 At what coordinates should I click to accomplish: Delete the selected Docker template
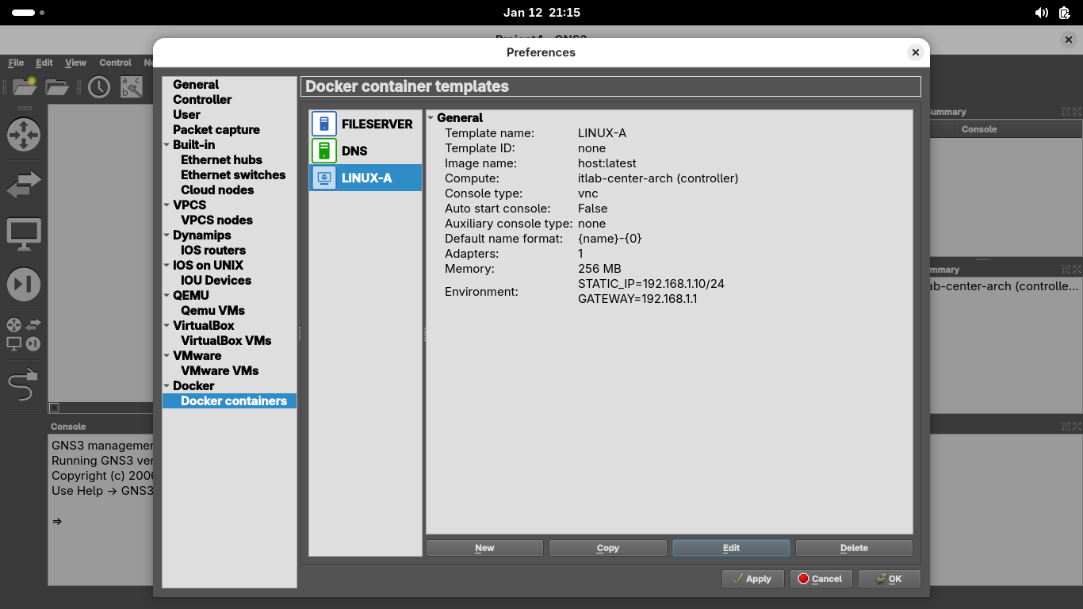point(854,548)
